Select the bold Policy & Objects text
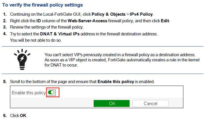The image size is (207, 121). (108, 14)
